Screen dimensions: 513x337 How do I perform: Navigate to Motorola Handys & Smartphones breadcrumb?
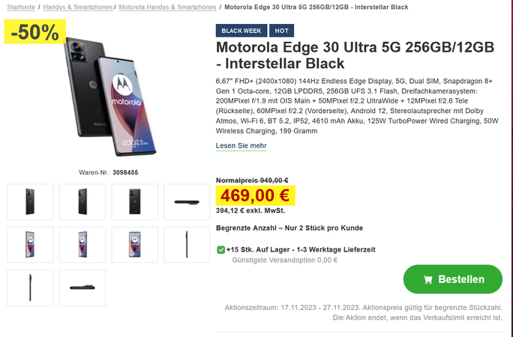pos(166,7)
